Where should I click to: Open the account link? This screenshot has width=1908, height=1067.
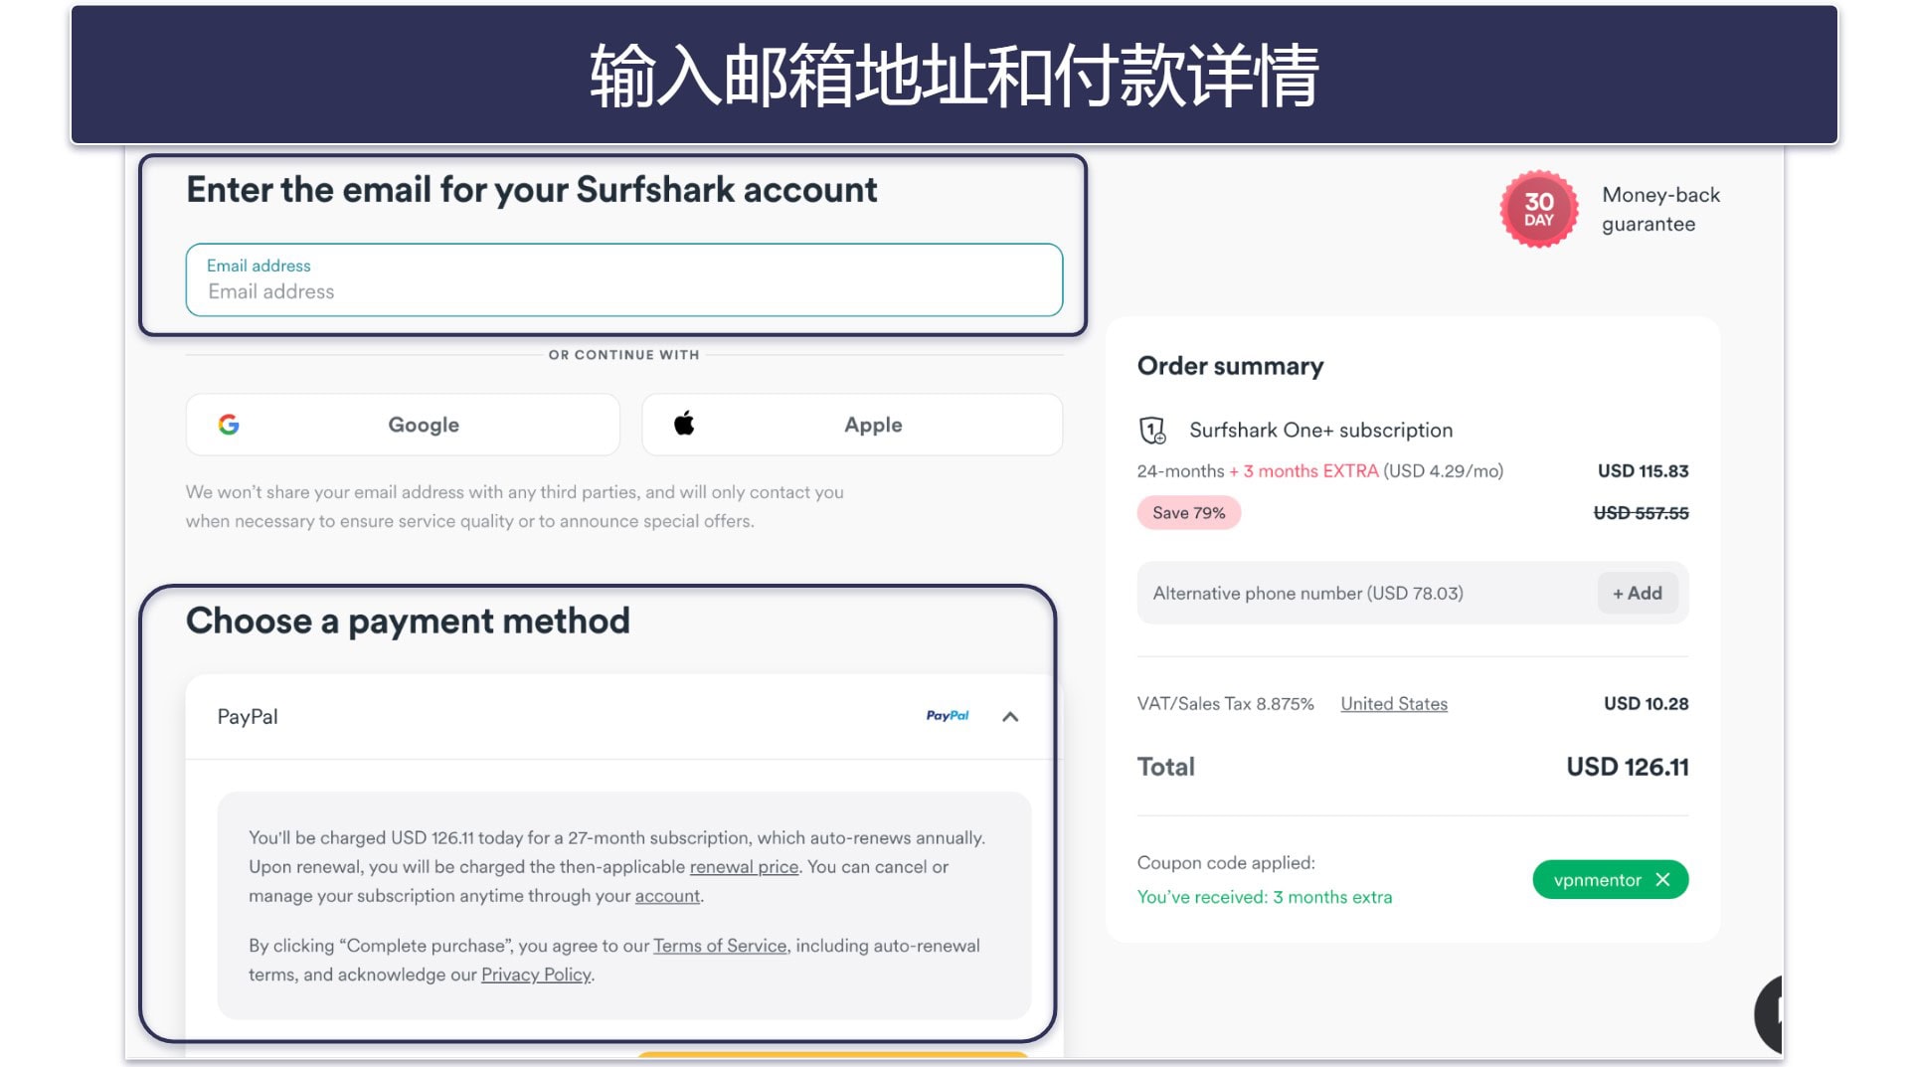(x=667, y=896)
